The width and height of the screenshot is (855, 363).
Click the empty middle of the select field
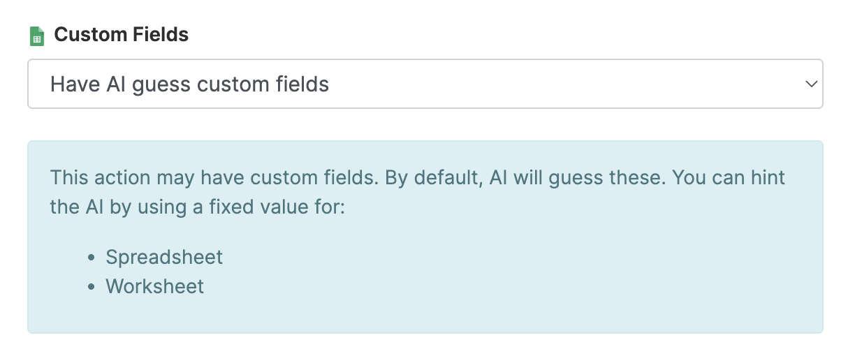click(559, 84)
